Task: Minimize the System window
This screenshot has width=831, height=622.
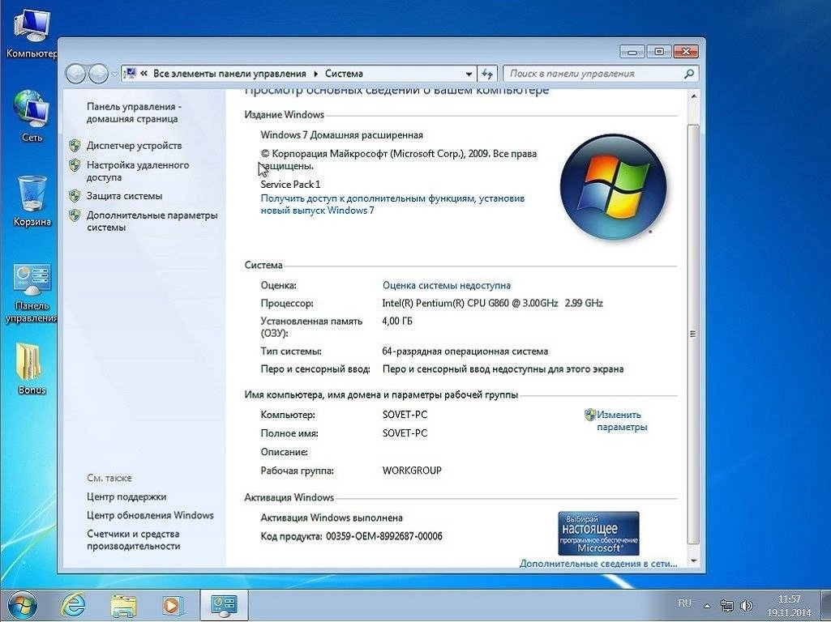Action: (x=632, y=51)
